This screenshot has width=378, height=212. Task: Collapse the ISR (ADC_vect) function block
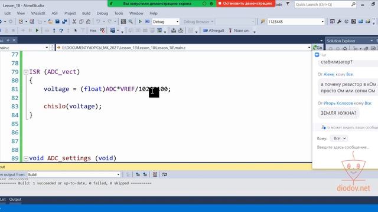(x=26, y=72)
